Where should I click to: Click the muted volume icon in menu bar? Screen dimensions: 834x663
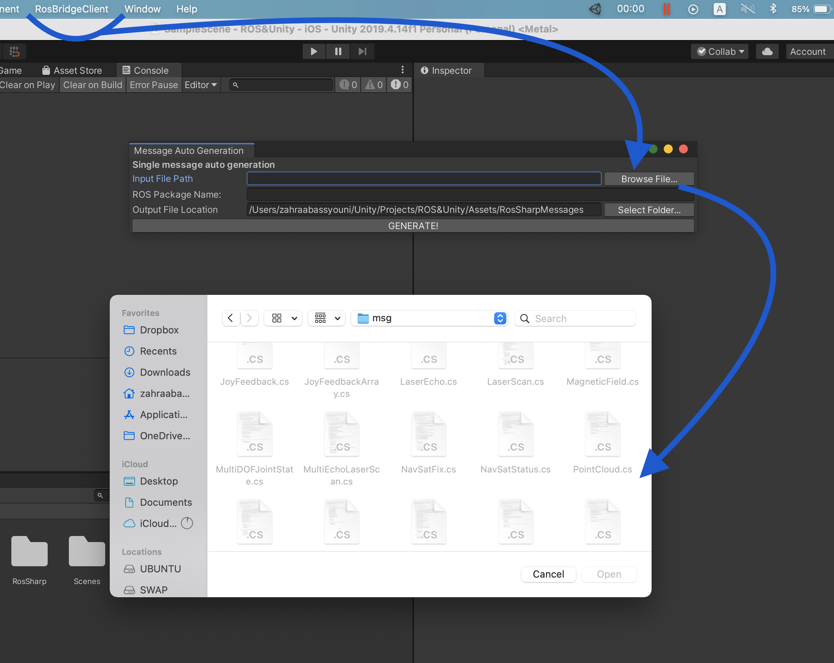pyautogui.click(x=747, y=8)
